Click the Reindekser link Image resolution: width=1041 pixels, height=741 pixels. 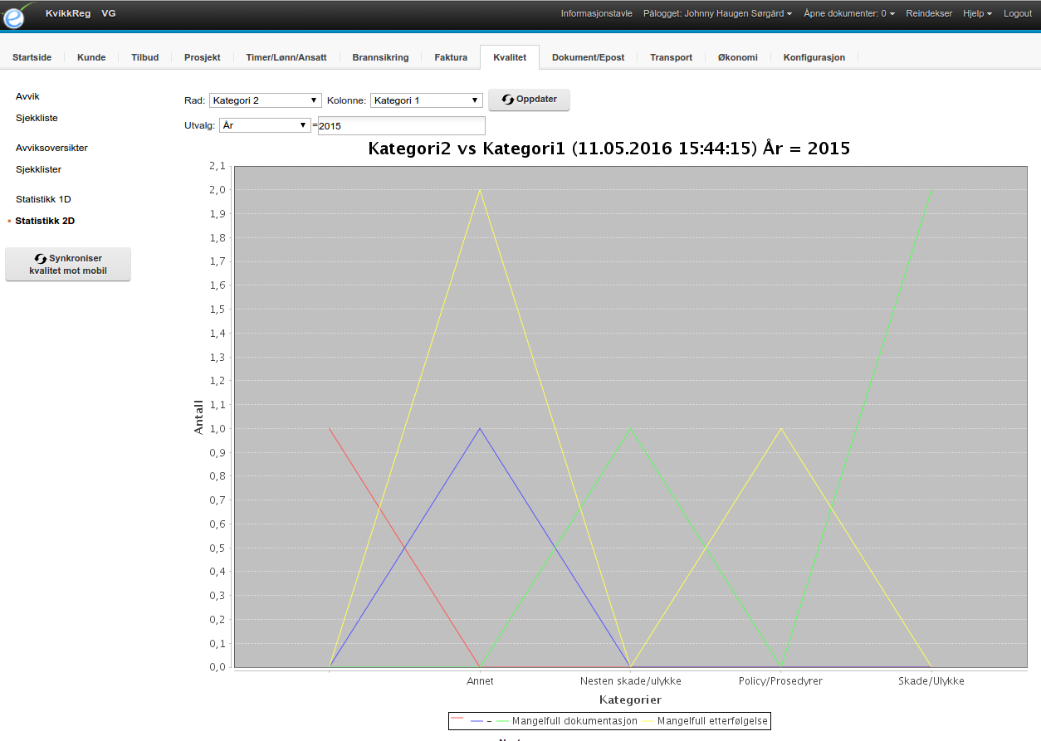[929, 13]
